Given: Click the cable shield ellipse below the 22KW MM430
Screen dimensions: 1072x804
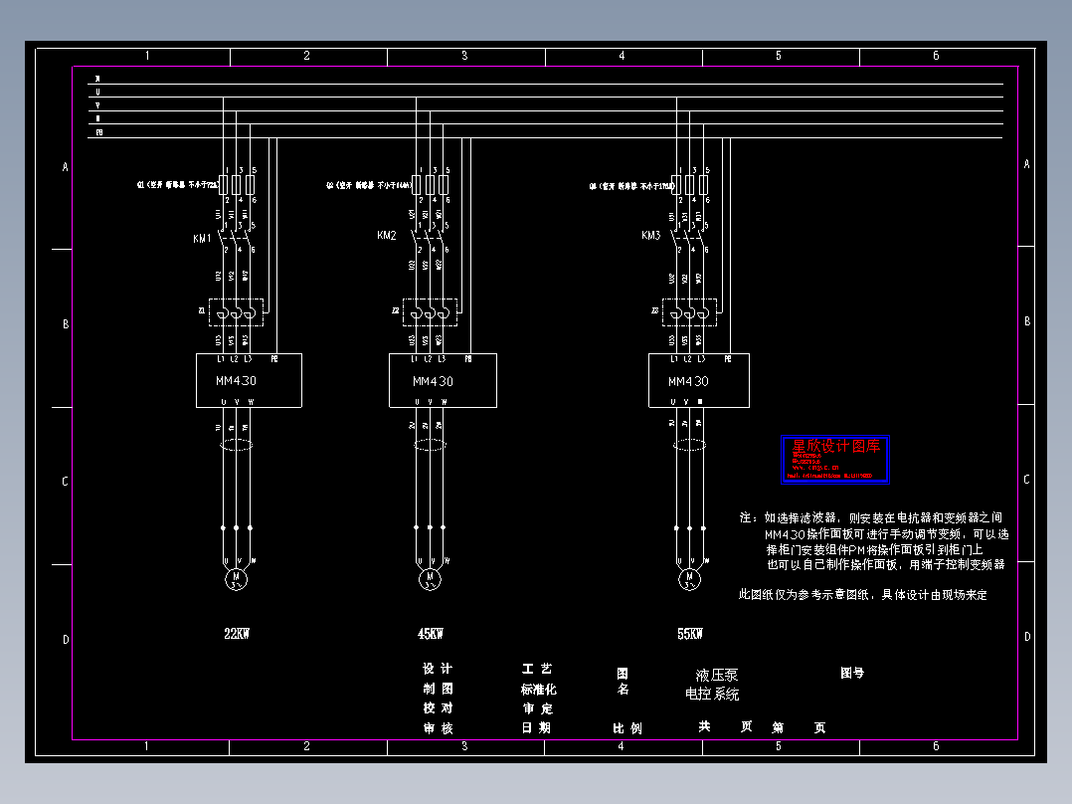Looking at the screenshot, I should (x=236, y=445).
